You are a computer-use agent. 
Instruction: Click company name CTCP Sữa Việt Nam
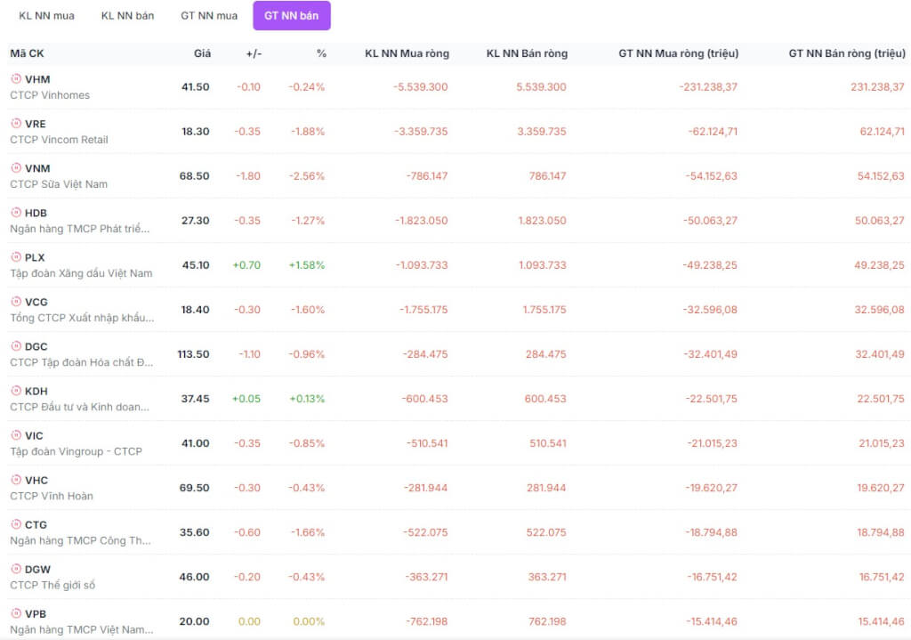coord(59,184)
